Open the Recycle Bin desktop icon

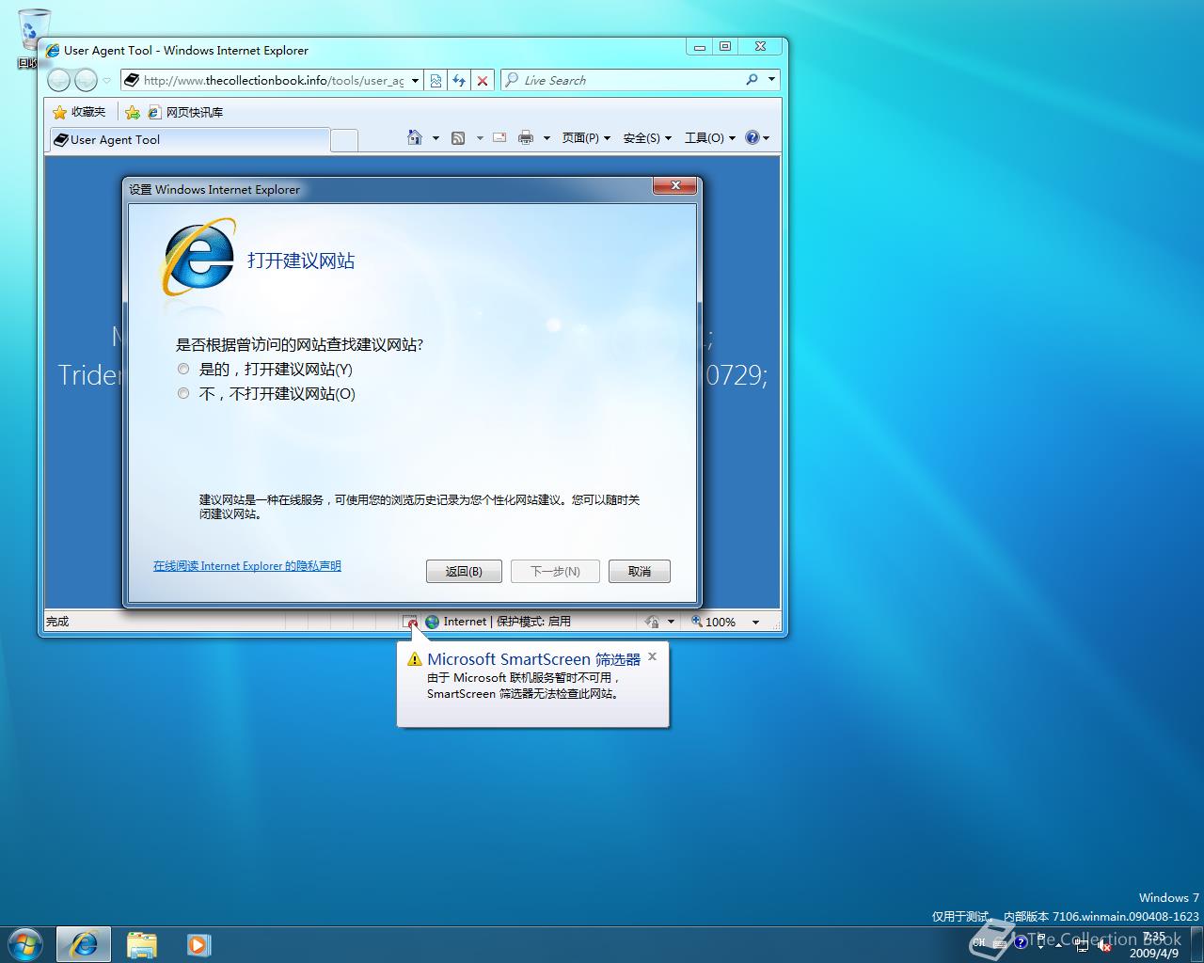click(x=34, y=38)
